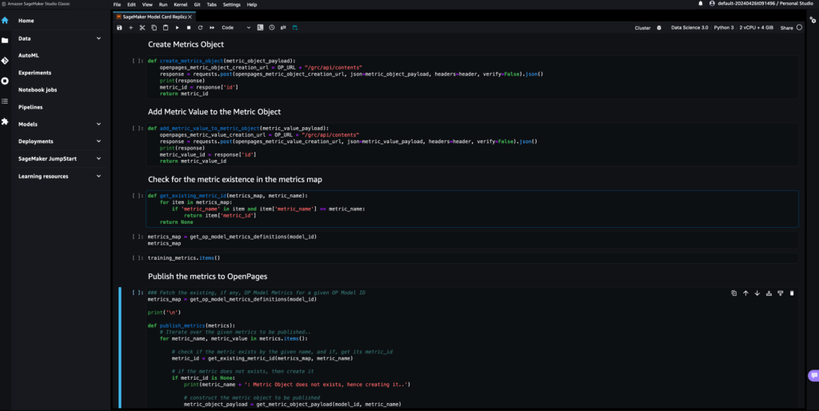
Task: Open the property inspector gears icon
Action: (813, 20)
